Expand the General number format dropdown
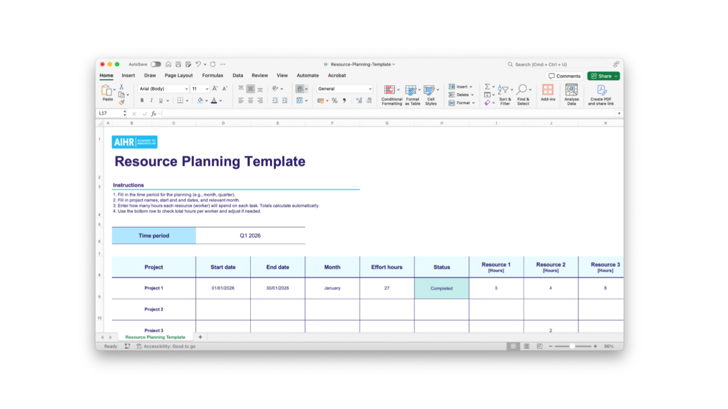 coord(370,89)
